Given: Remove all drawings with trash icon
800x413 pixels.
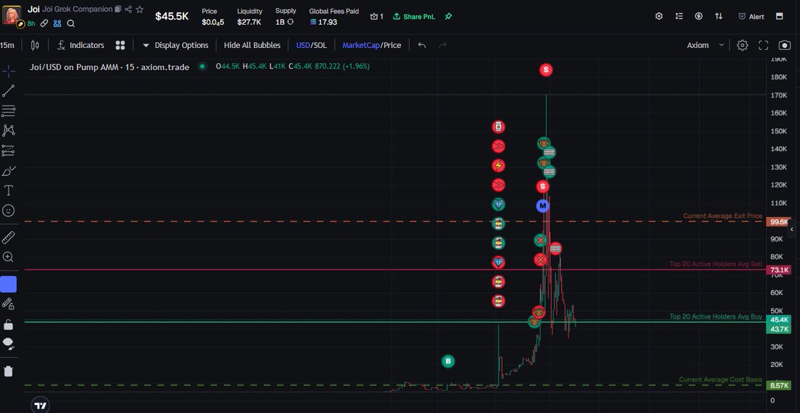Looking at the screenshot, I should [x=9, y=371].
